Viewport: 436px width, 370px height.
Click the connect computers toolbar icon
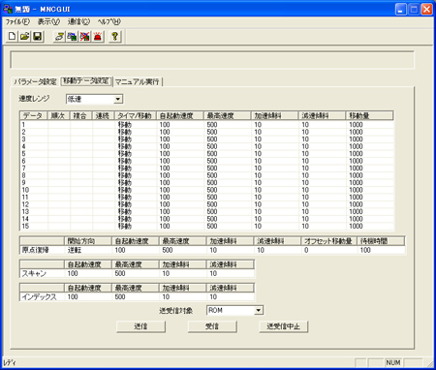tap(72, 36)
